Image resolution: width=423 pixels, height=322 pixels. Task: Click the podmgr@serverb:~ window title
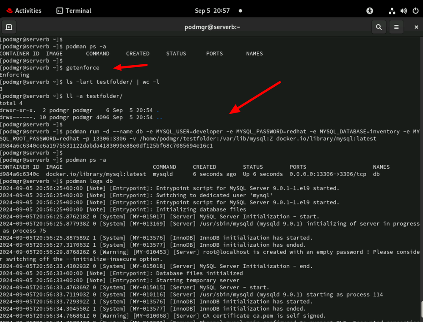(x=212, y=27)
